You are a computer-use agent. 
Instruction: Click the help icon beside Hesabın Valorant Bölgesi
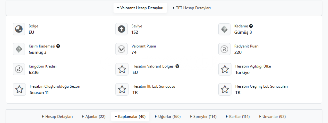point(177,66)
